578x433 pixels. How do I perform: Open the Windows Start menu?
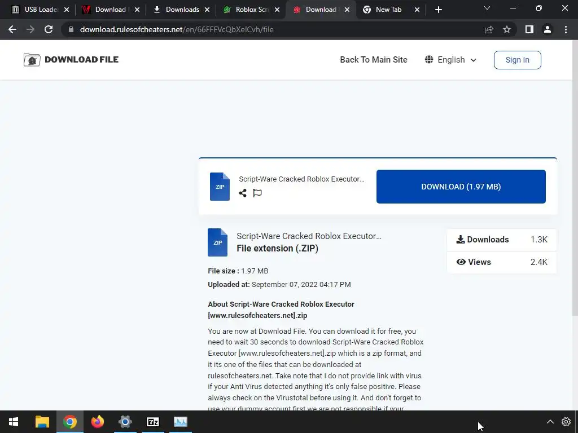click(14, 422)
